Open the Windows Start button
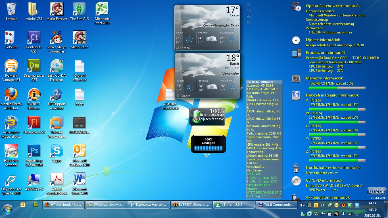Image resolution: width=388 pixels, height=218 pixels. (8, 209)
